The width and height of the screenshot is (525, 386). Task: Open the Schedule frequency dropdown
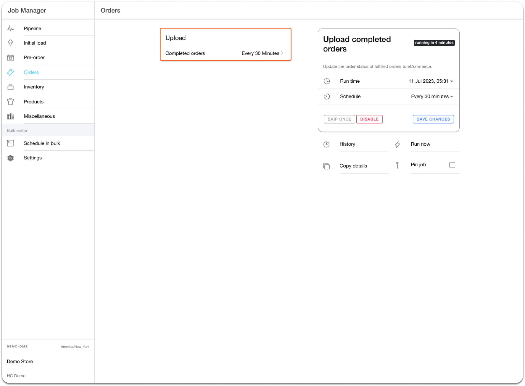432,96
